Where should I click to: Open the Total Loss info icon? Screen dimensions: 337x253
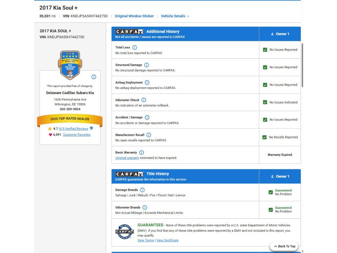[135, 47]
